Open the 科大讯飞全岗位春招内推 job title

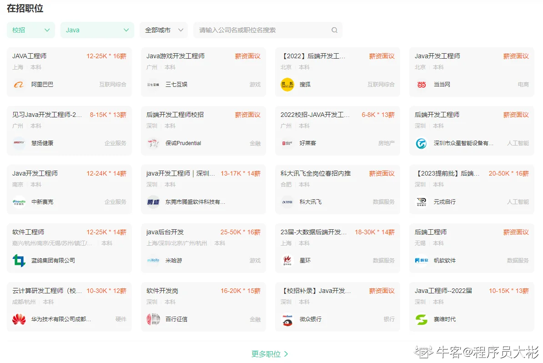tap(316, 173)
